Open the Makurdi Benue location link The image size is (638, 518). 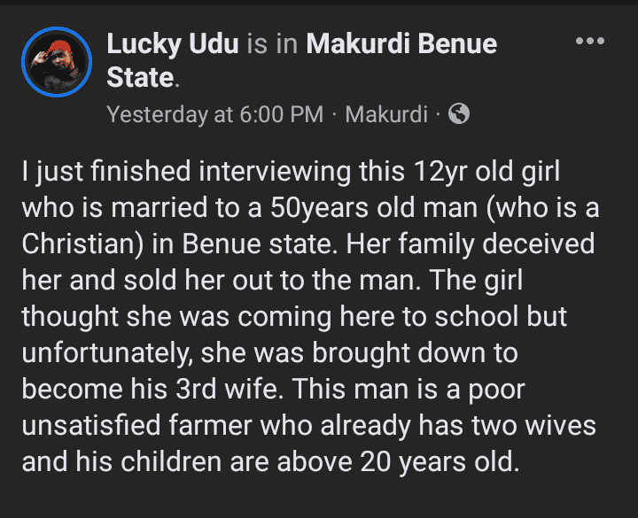point(401,44)
